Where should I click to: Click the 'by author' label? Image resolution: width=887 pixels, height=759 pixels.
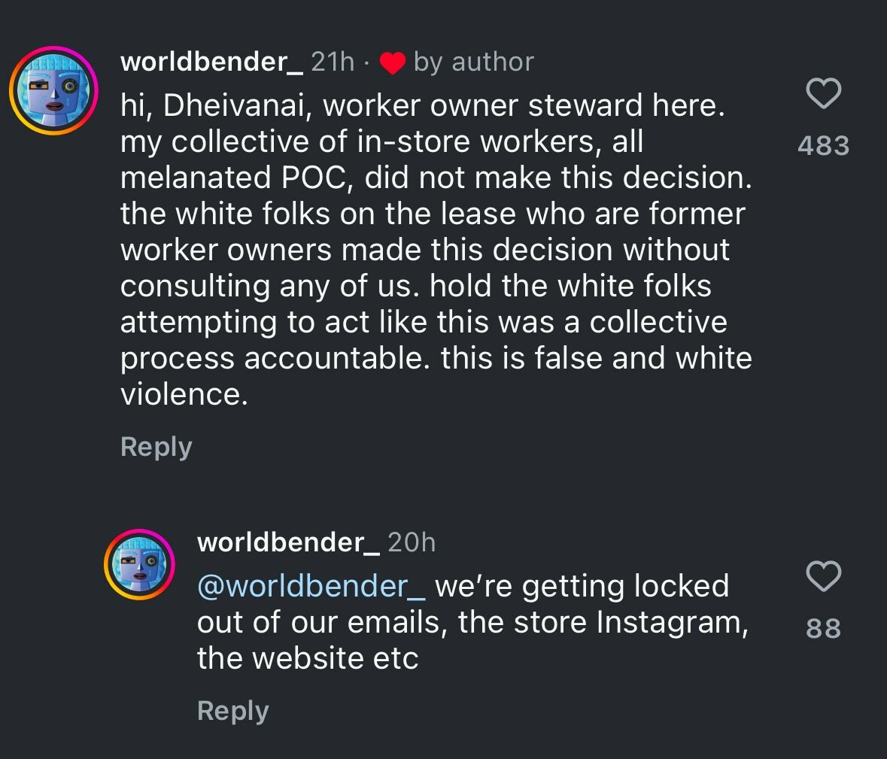pyautogui.click(x=474, y=62)
